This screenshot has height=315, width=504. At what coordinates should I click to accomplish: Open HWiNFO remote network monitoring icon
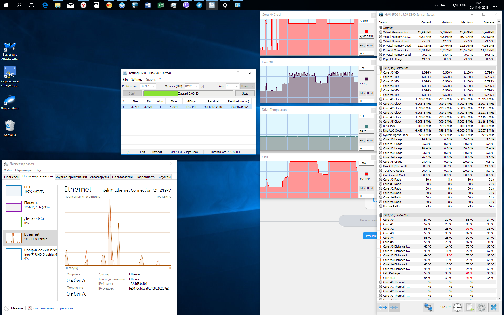pos(428,307)
